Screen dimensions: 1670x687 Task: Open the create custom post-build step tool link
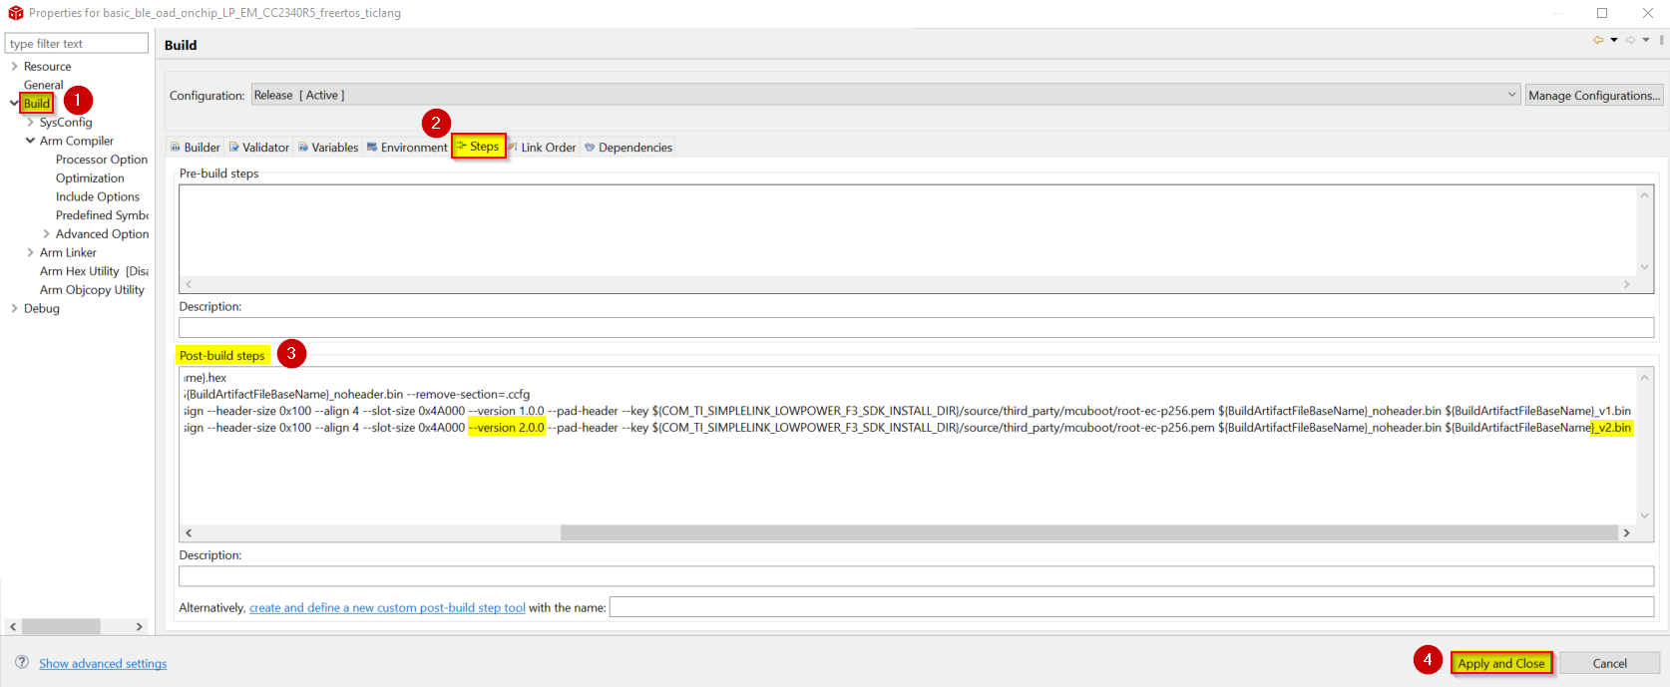click(x=387, y=607)
